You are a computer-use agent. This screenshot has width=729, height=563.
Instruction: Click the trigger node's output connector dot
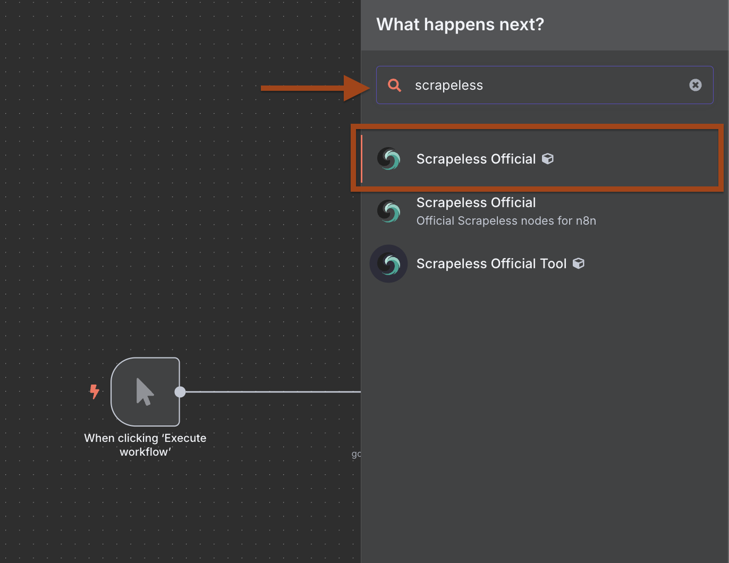(x=180, y=391)
